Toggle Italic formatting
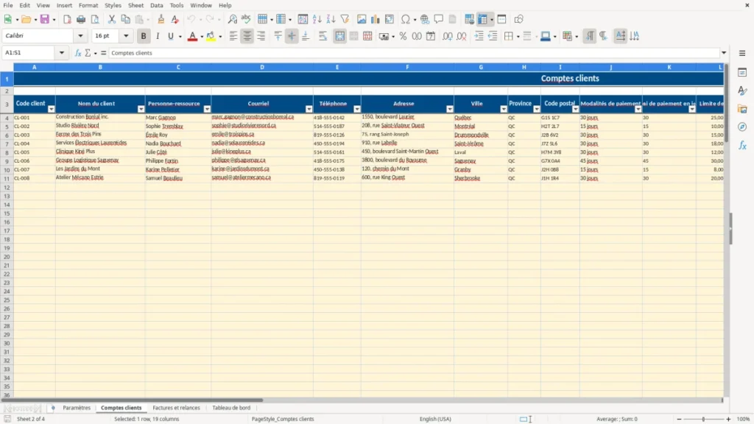The image size is (754, 424). (x=158, y=36)
